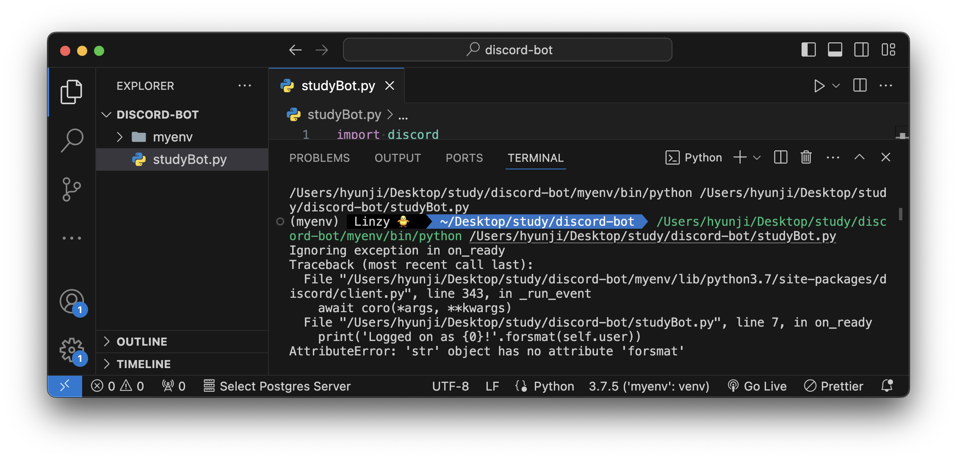This screenshot has height=460, width=957.
Task: Click the AttributeError line in terminal
Action: click(x=487, y=351)
